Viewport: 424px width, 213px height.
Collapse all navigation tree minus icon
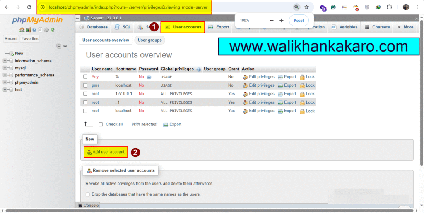[x=59, y=46]
